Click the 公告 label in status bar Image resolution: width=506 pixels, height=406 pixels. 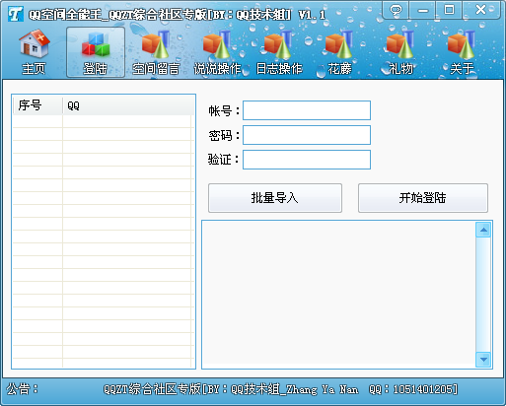[23, 389]
